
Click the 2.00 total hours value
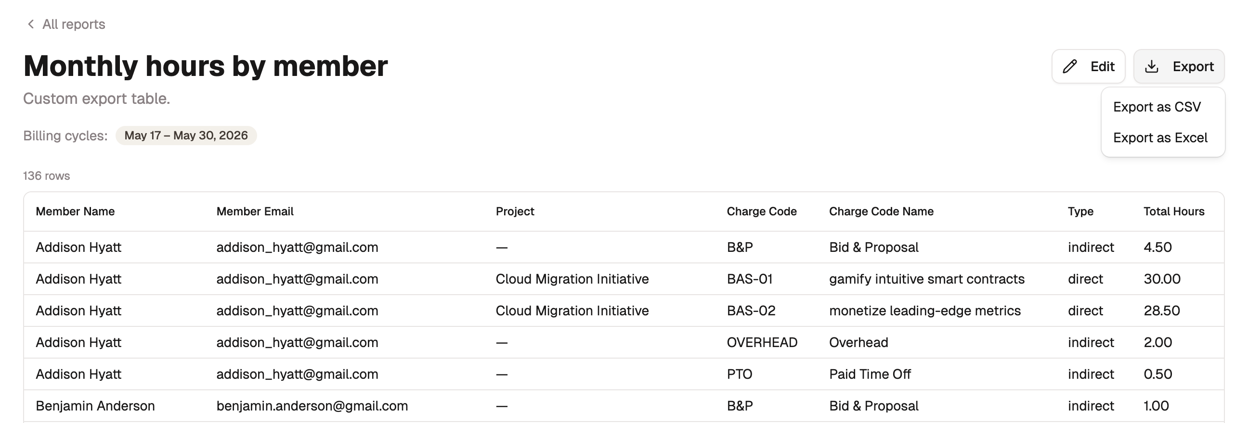pos(1157,342)
